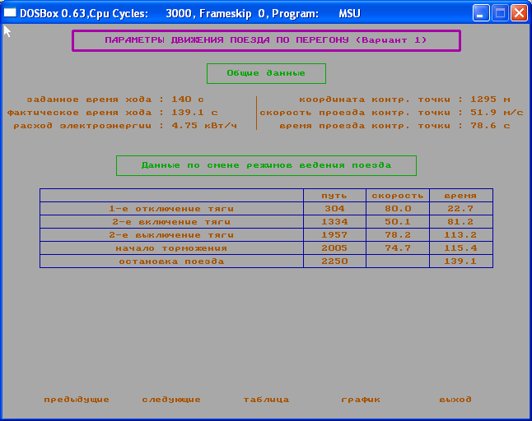Click row label 'остановка поезда'

[171, 261]
